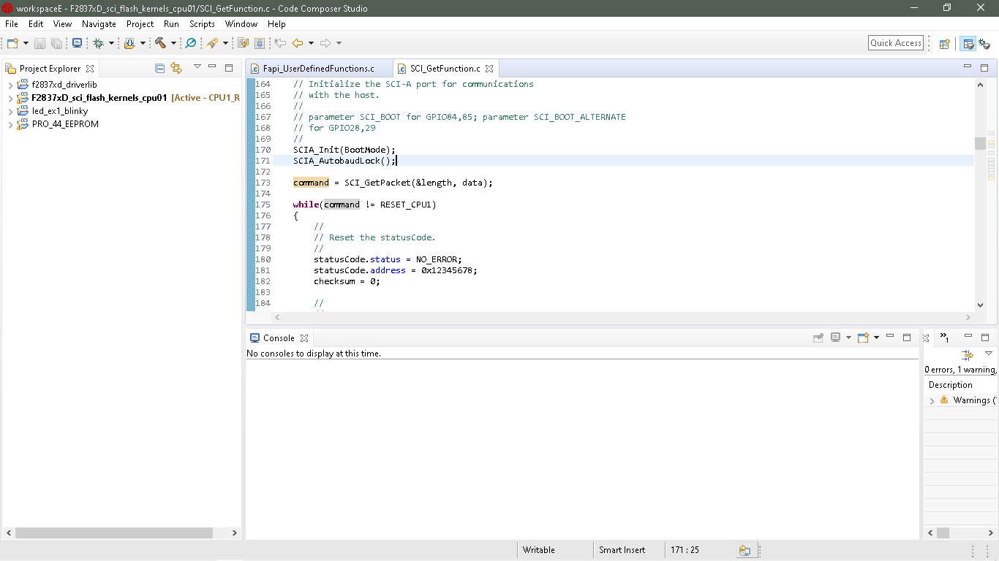Expand the f2837xd_driverlib project node

click(x=10, y=85)
